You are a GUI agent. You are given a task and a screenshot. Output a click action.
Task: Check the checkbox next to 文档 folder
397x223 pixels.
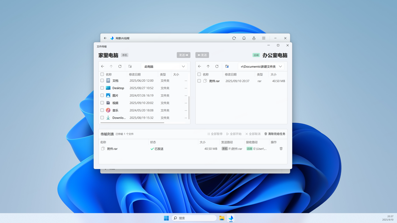(102, 80)
